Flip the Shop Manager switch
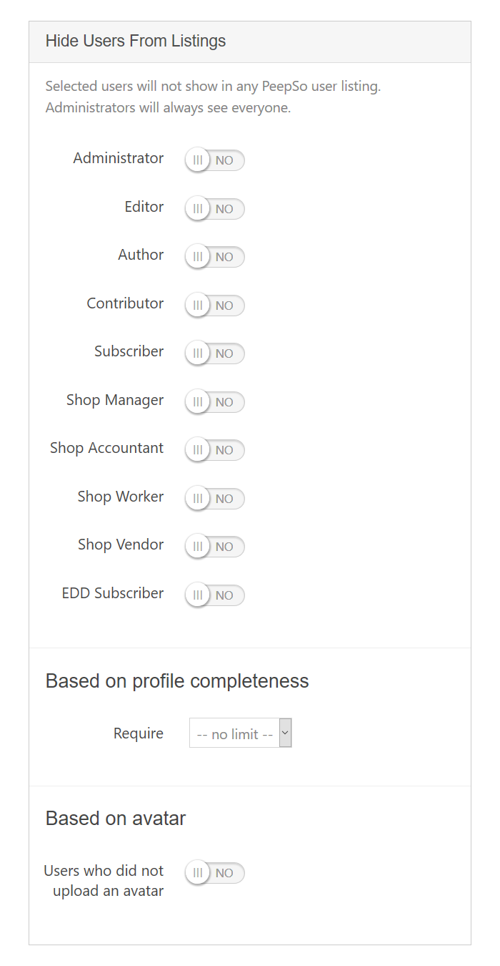 click(214, 401)
